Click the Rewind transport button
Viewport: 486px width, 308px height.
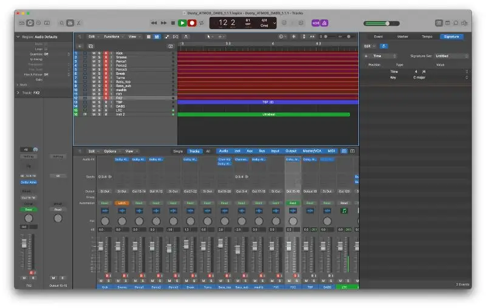click(x=154, y=23)
